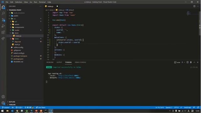Open File Explorer from the taskbar

point(8,111)
